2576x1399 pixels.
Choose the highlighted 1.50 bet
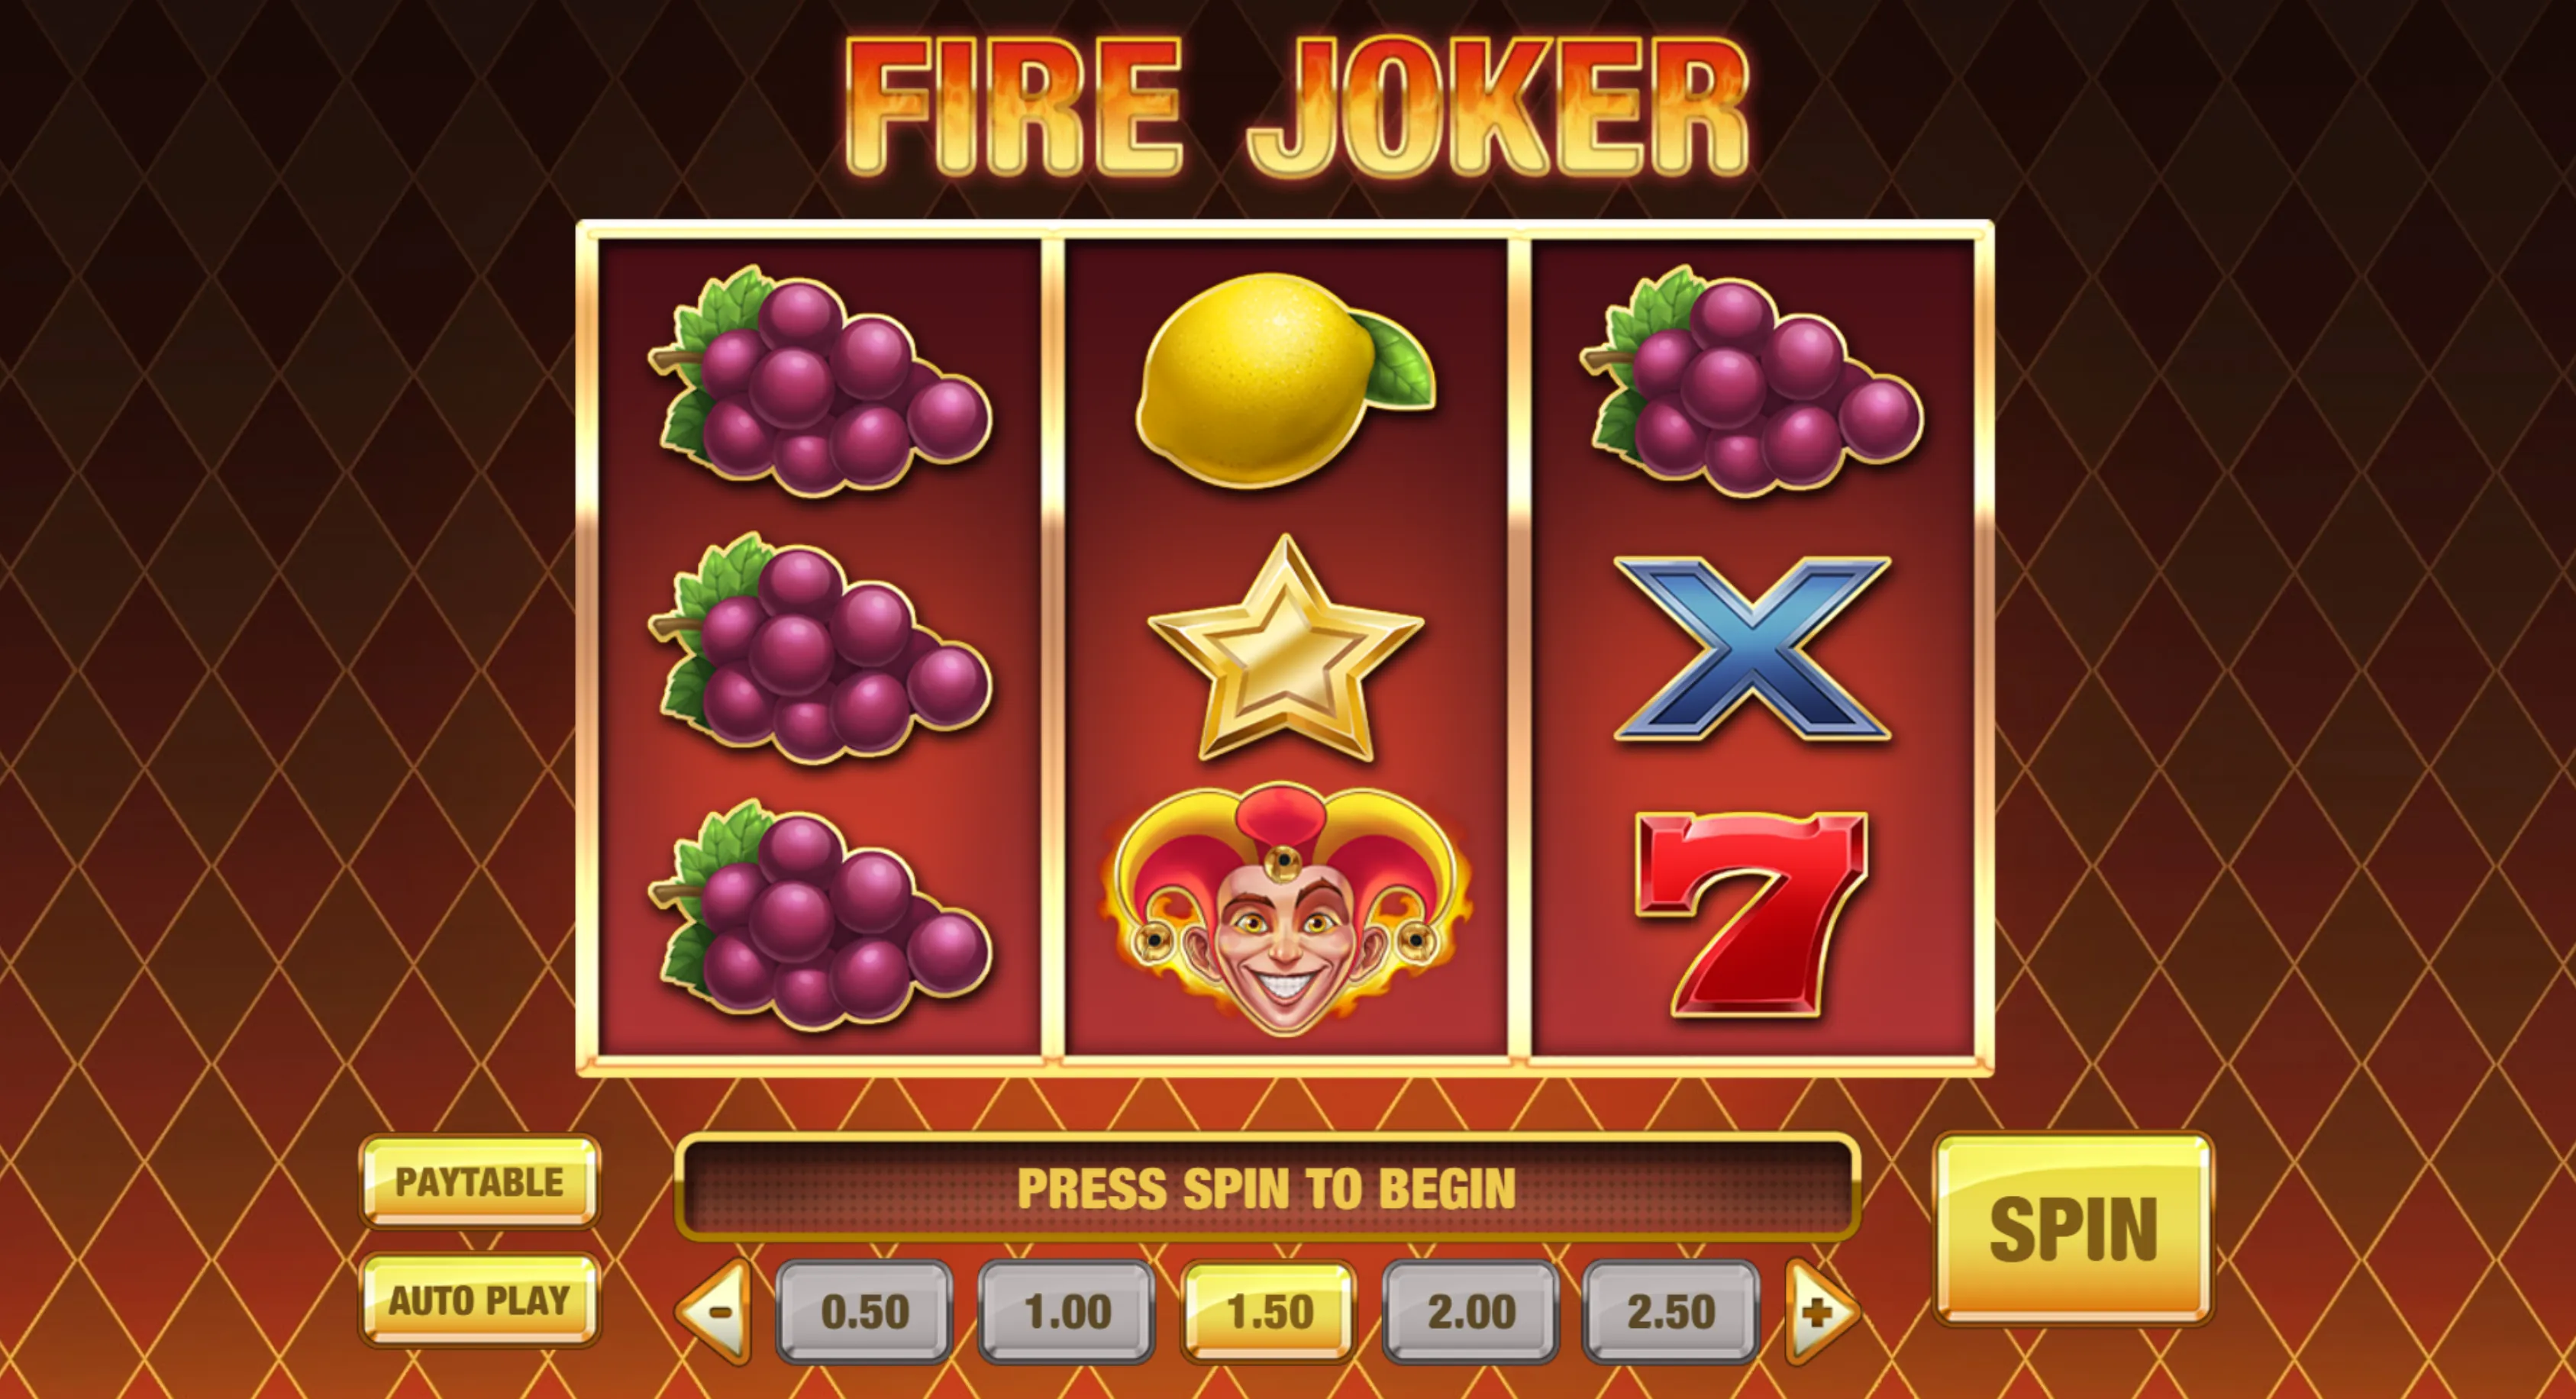point(1269,1312)
